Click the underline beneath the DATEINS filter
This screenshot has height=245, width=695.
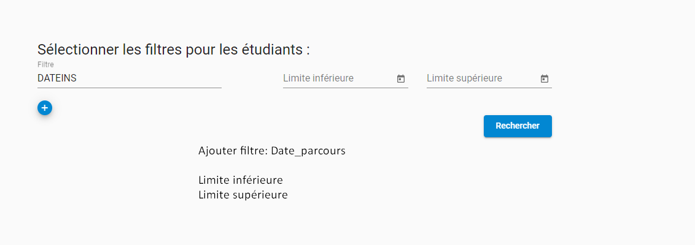point(129,88)
